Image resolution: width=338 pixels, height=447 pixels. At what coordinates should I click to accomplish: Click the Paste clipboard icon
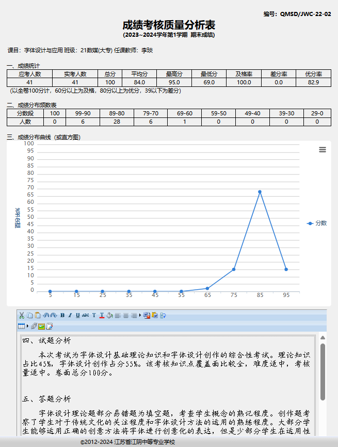click(x=38, y=315)
